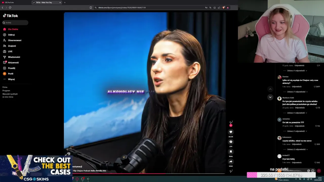Open Łukassszzz's profile avatar
324x182 pixels.
click(x=279, y=138)
